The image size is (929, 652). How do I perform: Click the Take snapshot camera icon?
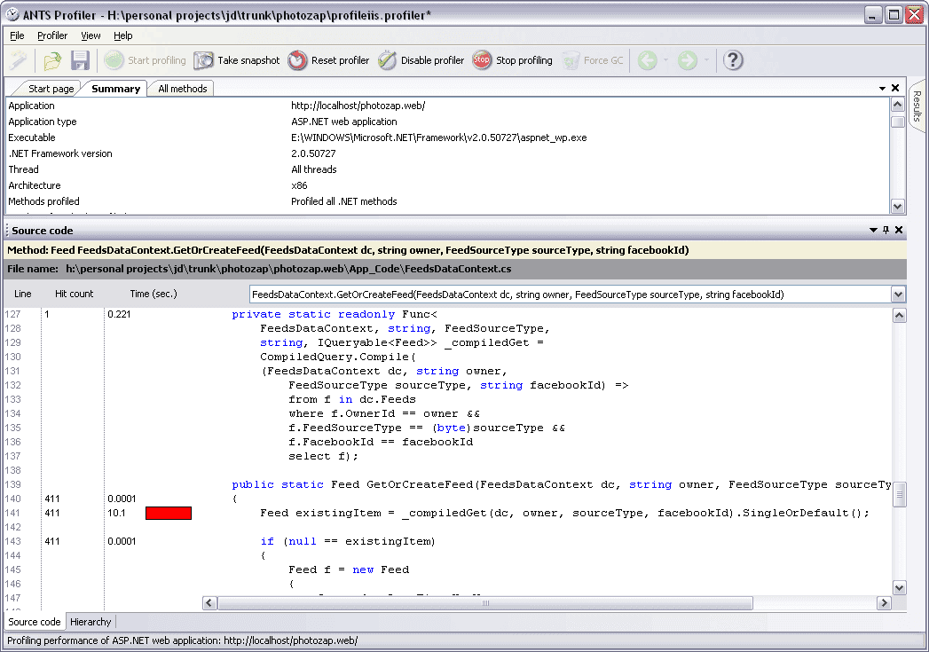(x=204, y=60)
